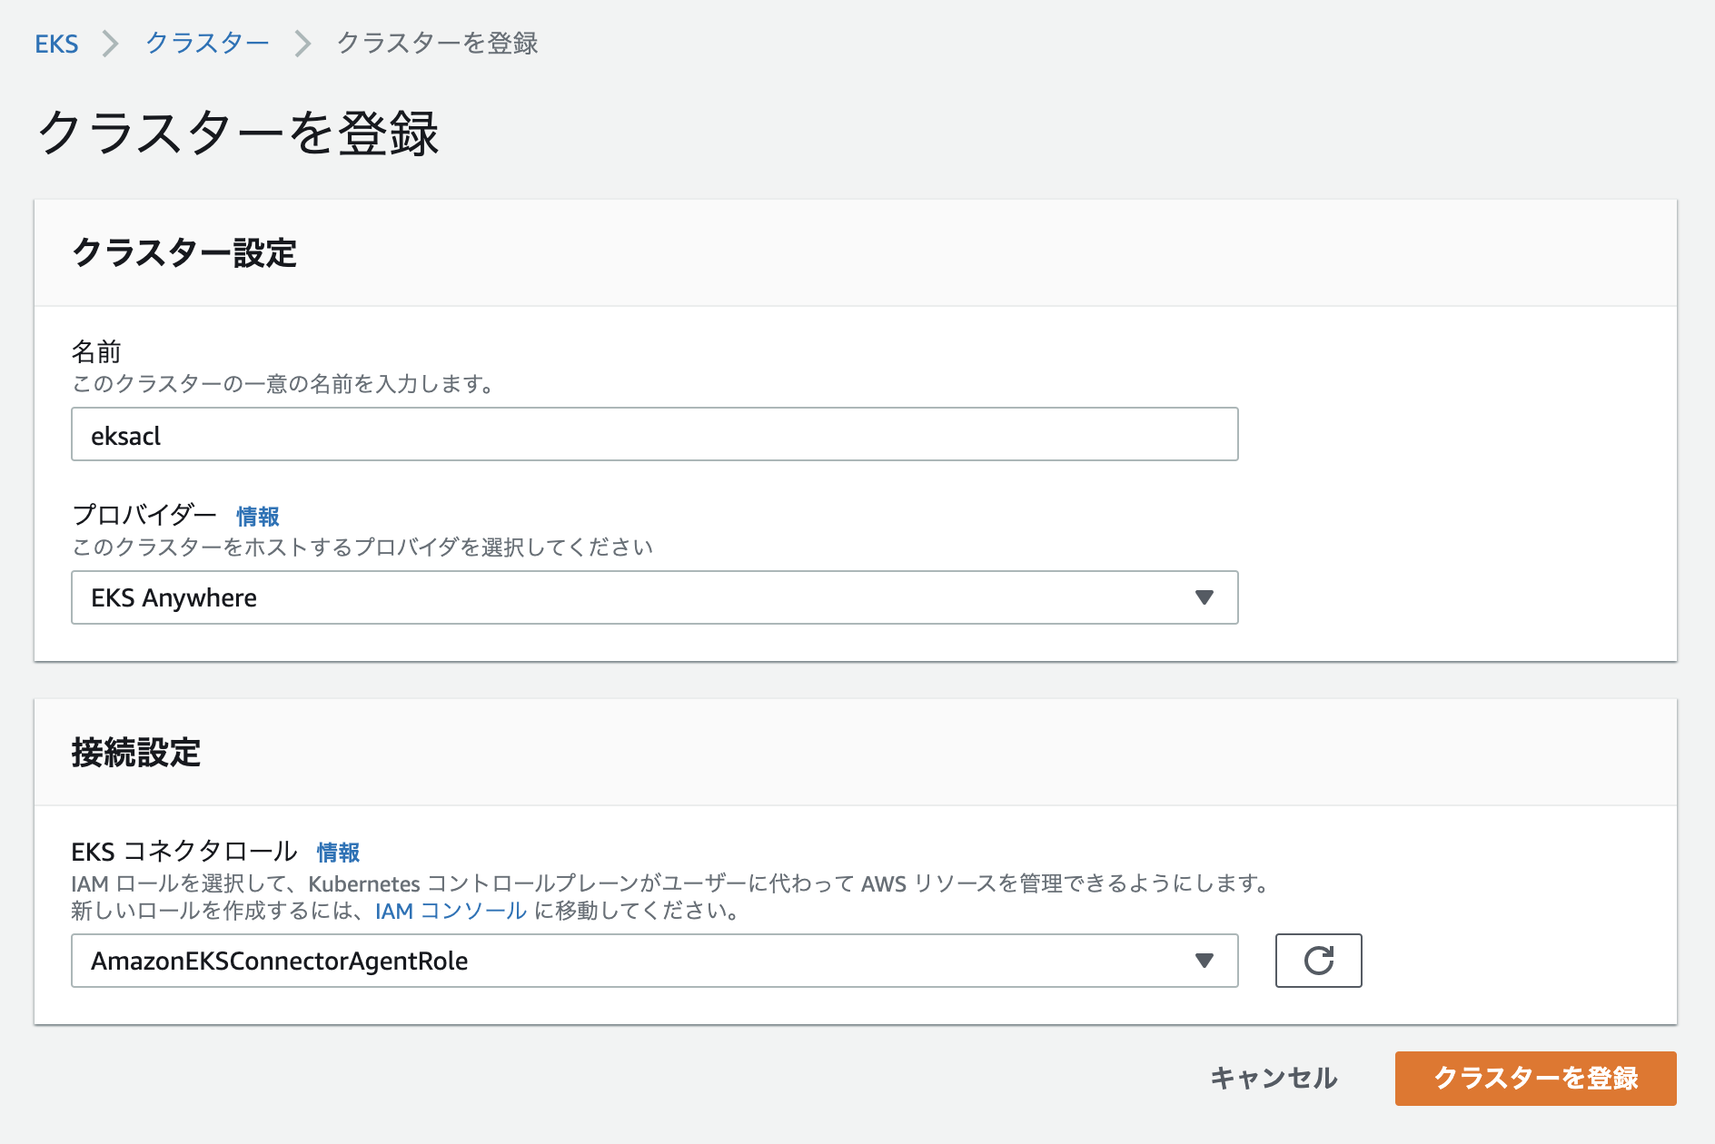
Task: Click the EKS コネクタロール label
Action: point(184,852)
